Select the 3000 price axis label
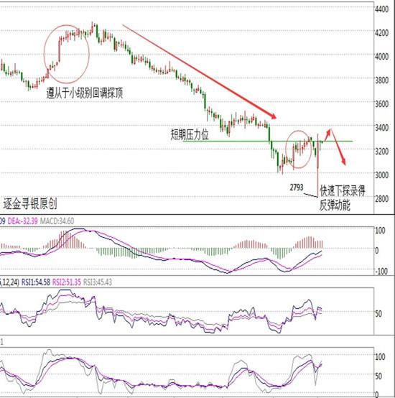Viewport: 395px width, 398px height. 382,175
